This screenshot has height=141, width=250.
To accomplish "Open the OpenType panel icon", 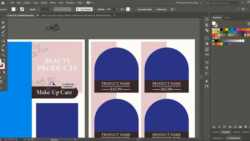I will tap(207, 73).
